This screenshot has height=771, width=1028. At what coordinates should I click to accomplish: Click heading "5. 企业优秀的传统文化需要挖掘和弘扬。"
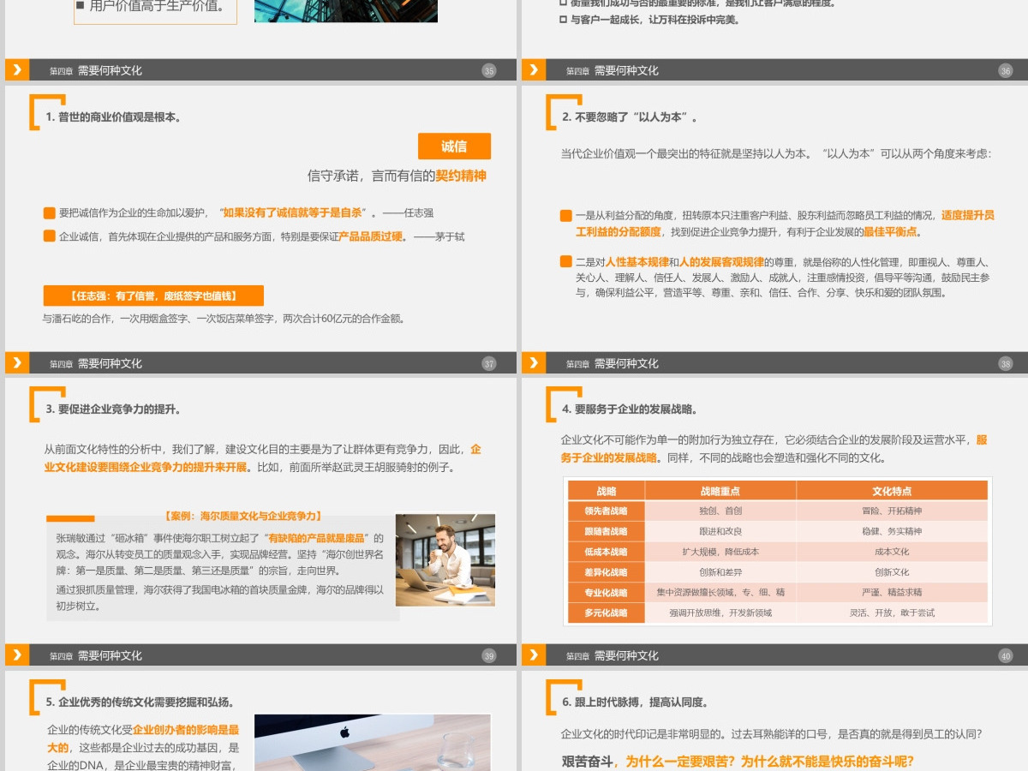coord(140,702)
